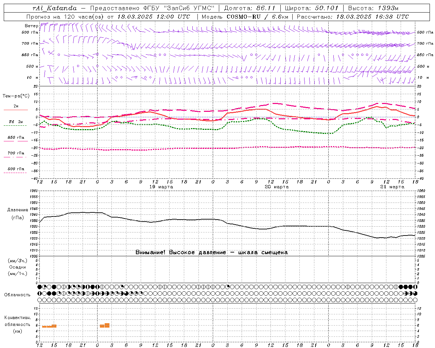
Task: Click the Осадки precipitation label
Action: (x=17, y=267)
